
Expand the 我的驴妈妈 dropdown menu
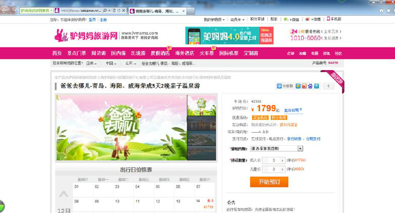(x=214, y=19)
